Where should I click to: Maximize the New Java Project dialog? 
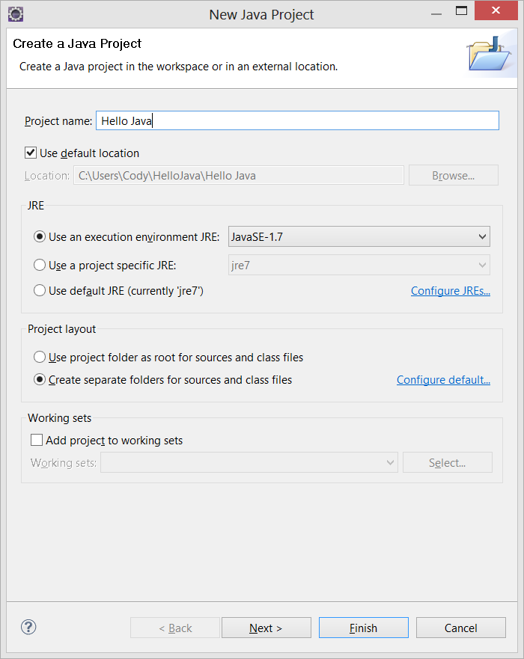461,10
